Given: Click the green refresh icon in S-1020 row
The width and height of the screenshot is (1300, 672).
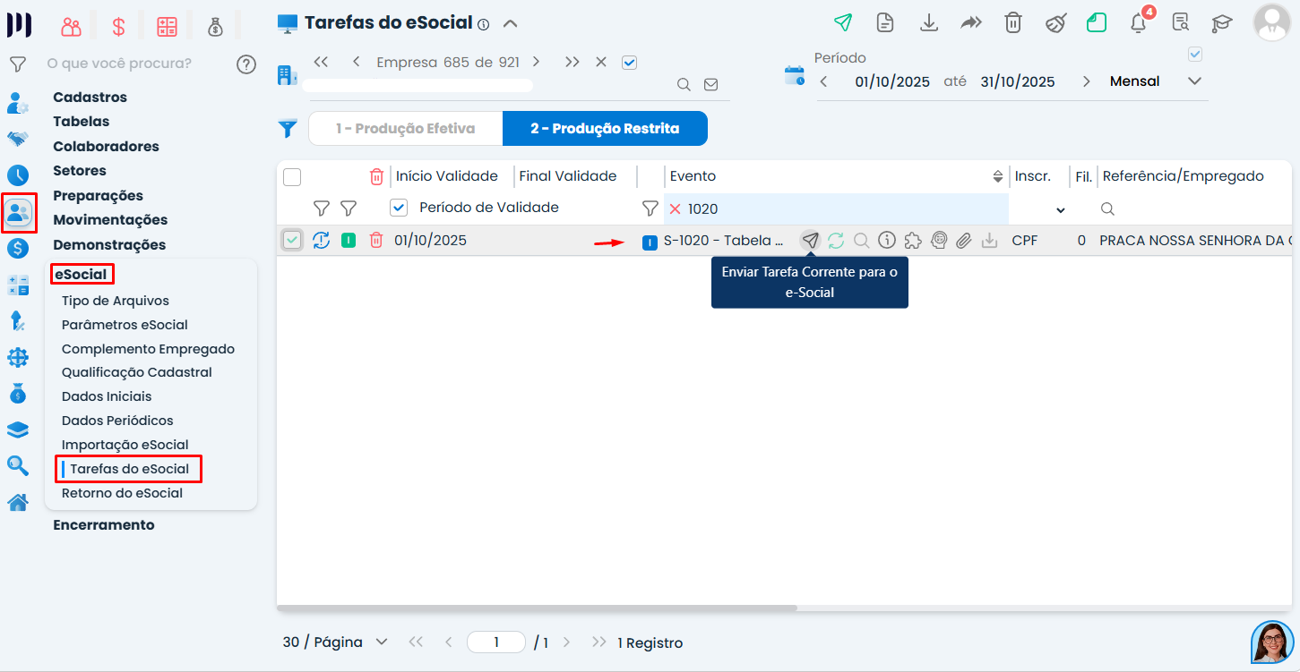Looking at the screenshot, I should 836,240.
